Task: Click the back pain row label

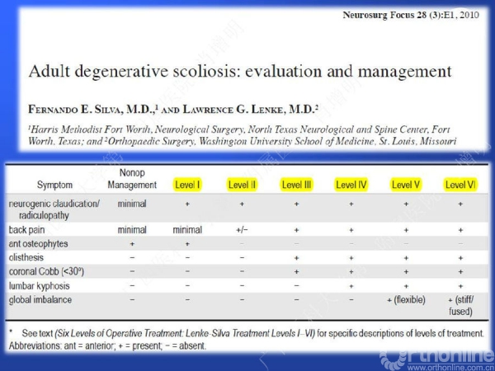Action: pyautogui.click(x=26, y=230)
